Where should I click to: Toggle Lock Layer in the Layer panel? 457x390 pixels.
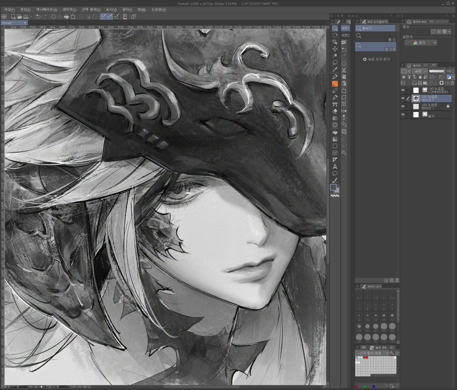[x=420, y=77]
